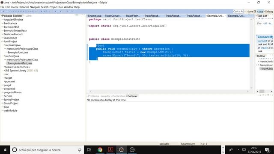
Task: Click the Writable status entry
Action: [x=164, y=144]
